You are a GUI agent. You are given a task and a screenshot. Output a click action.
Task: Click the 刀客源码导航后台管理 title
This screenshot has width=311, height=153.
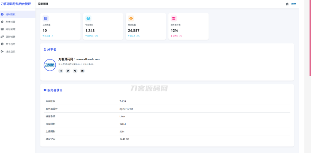point(16,4)
